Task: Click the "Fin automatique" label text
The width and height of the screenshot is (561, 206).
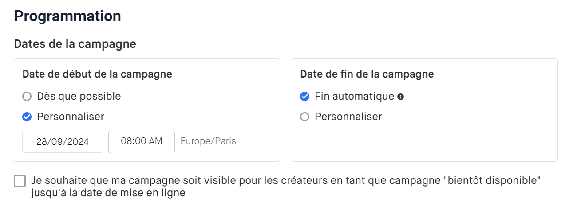Action: (x=354, y=96)
